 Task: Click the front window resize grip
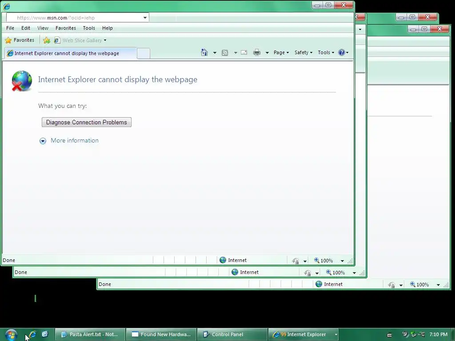point(350,261)
